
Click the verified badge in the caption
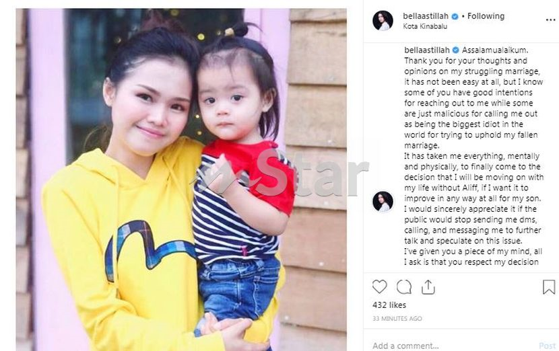click(455, 50)
